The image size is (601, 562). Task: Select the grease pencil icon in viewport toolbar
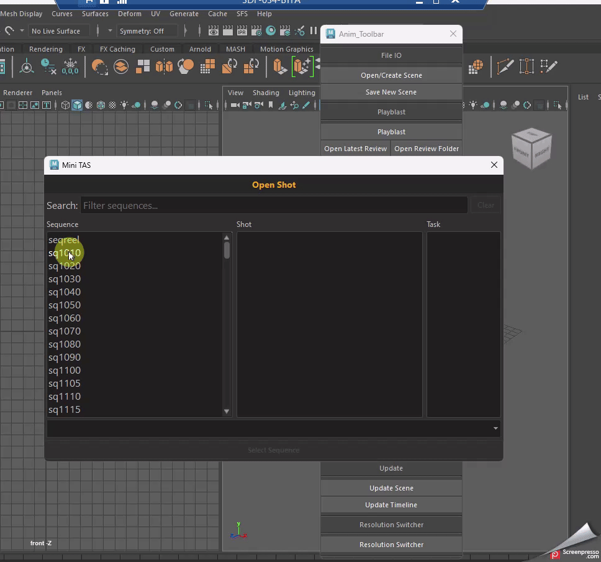(305, 106)
